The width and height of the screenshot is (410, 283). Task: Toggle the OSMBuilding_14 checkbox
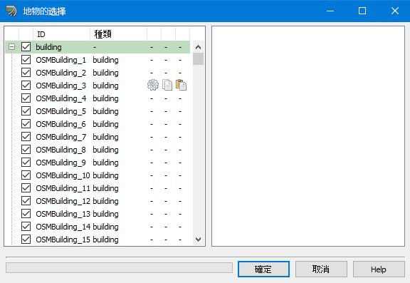[26, 227]
